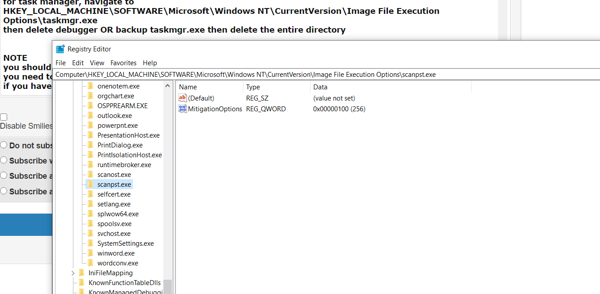Click folder icon next to scanost.exe
This screenshot has height=294, width=600.
pyautogui.click(x=90, y=175)
